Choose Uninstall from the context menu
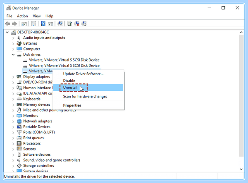The image size is (248, 183). 88,88
